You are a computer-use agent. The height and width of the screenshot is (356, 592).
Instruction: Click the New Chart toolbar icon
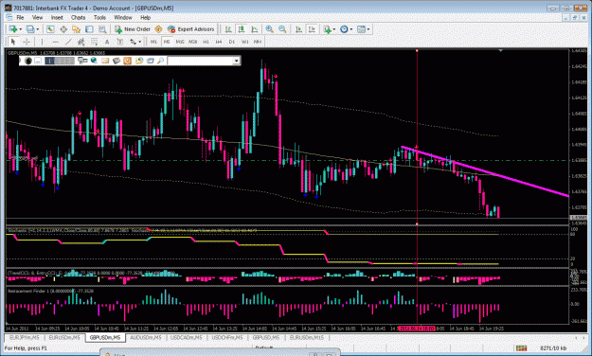(x=13, y=29)
